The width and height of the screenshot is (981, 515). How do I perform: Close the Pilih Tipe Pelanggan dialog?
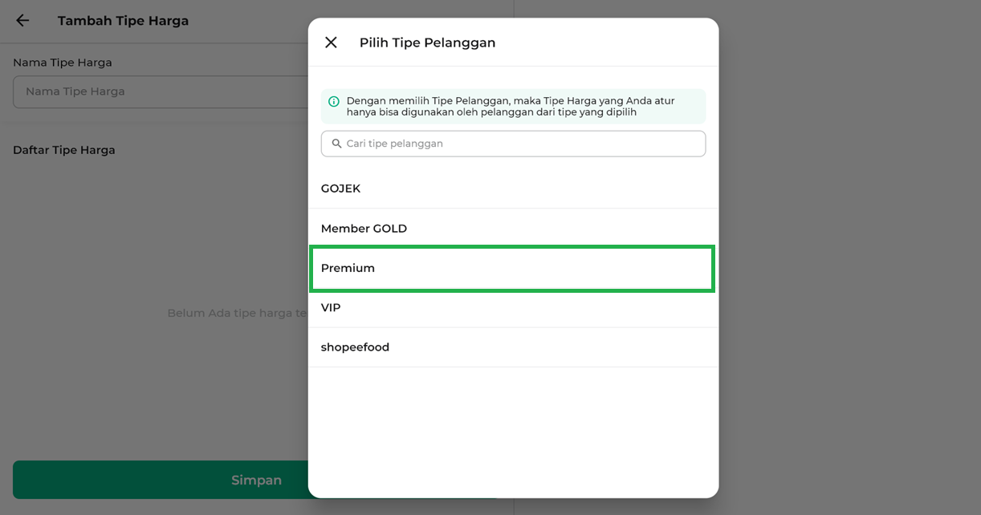pos(331,43)
